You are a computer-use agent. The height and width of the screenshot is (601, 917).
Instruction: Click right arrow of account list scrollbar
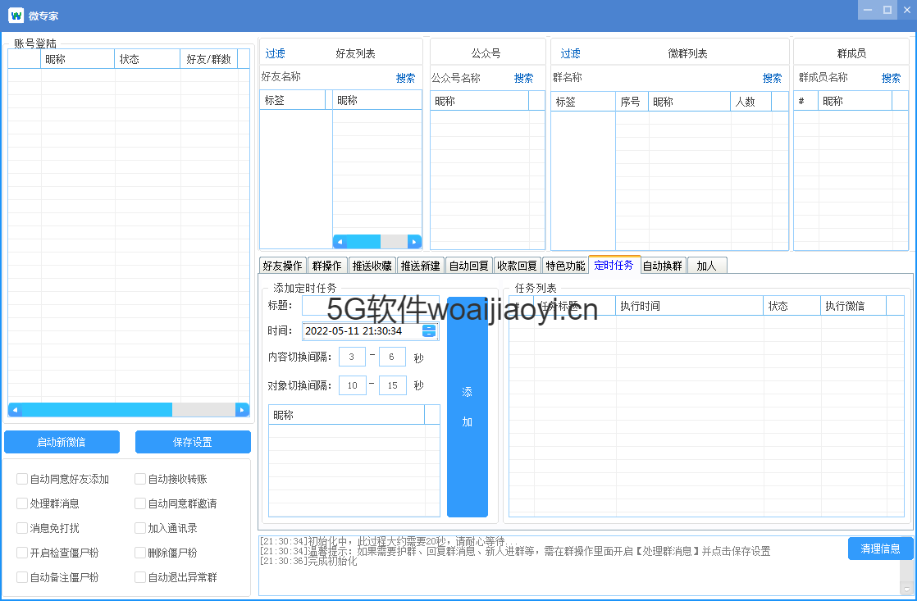pyautogui.click(x=242, y=410)
